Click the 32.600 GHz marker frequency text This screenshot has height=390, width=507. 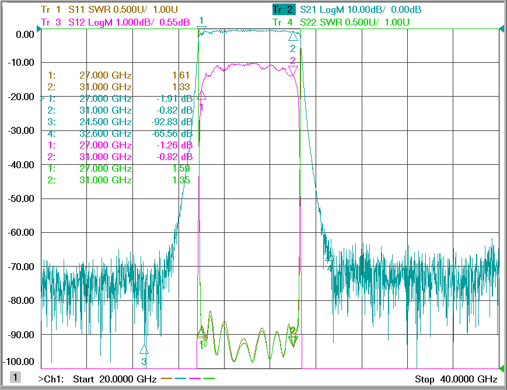106,133
